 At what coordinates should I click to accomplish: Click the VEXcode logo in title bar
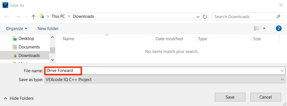click(x=5, y=5)
